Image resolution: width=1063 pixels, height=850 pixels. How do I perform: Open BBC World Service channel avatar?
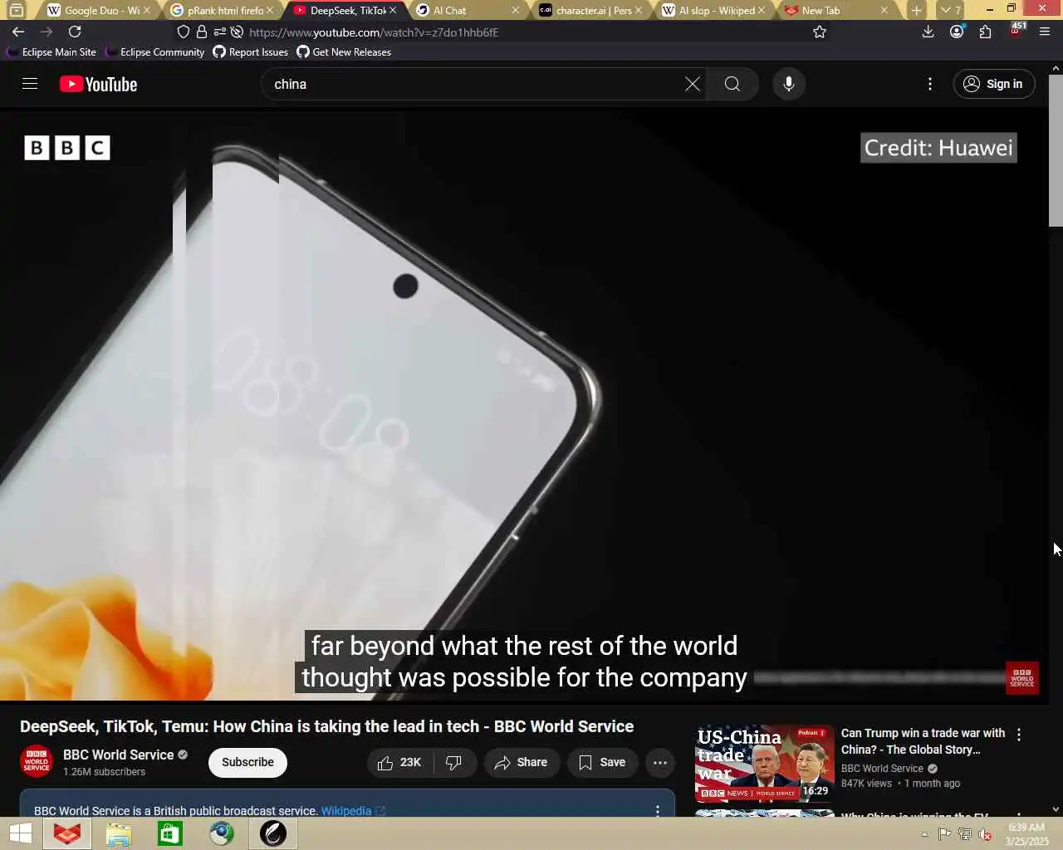tap(37, 761)
